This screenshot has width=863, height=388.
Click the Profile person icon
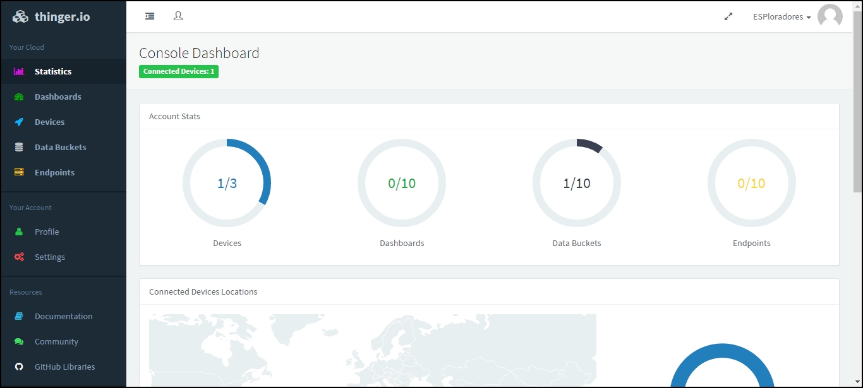[x=19, y=232]
